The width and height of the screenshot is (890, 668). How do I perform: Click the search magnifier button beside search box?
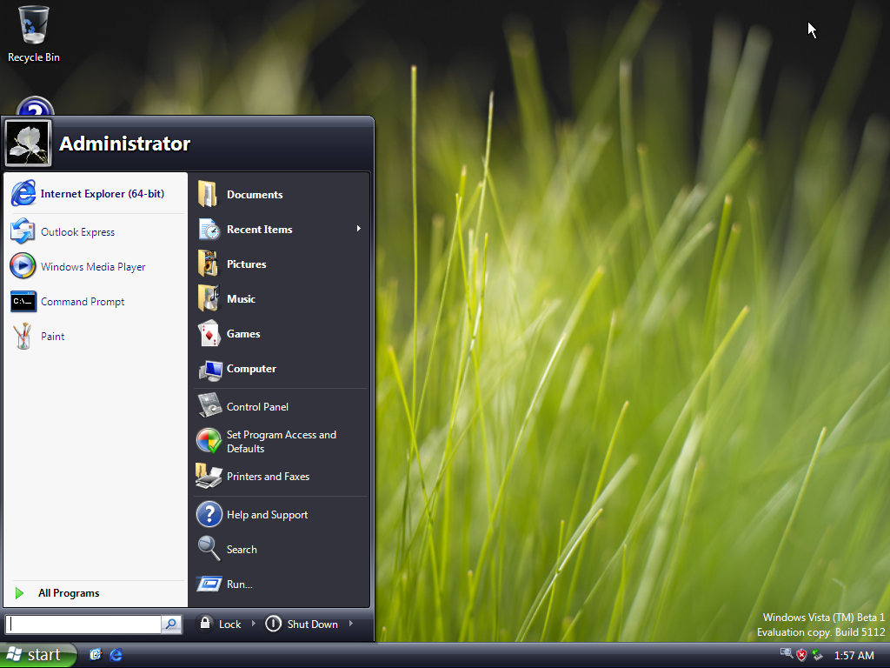tap(171, 624)
